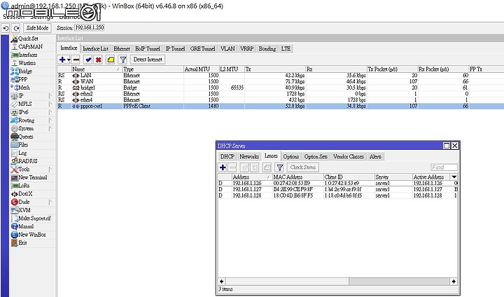The image size is (504, 297).
Task: Click right arrow on DHCP horizontal scrollbar
Action: tap(454, 281)
